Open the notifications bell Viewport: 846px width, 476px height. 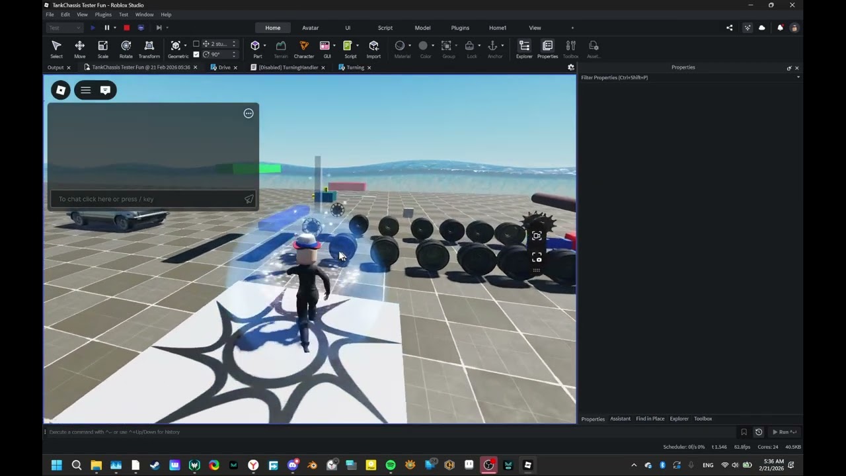[780, 28]
